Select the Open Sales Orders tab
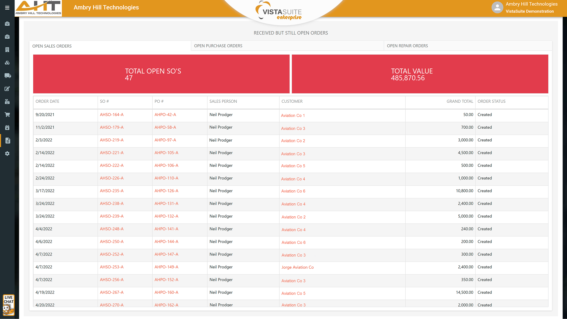The image size is (567, 319). click(52, 46)
